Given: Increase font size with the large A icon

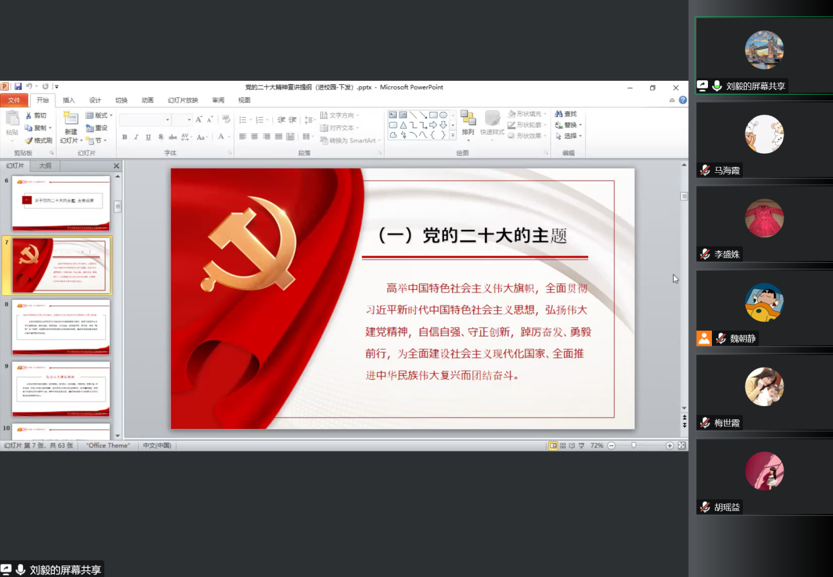Looking at the screenshot, I should 199,120.
